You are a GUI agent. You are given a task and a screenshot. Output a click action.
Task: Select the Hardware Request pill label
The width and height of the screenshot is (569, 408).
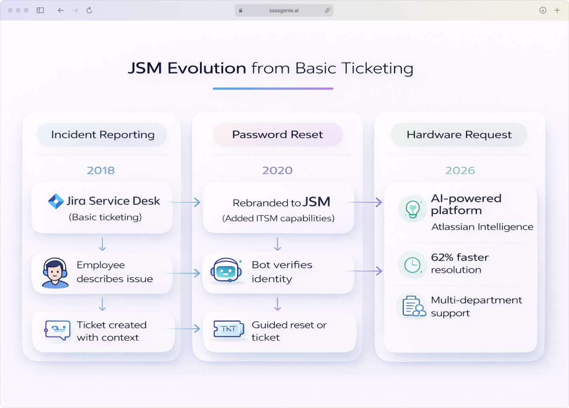459,135
